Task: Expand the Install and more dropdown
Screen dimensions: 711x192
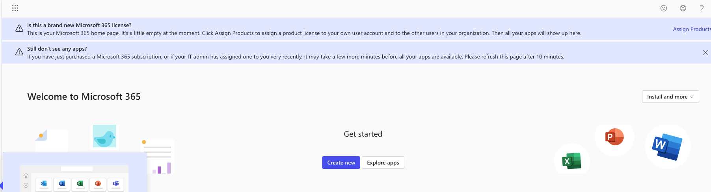Action: tap(670, 97)
